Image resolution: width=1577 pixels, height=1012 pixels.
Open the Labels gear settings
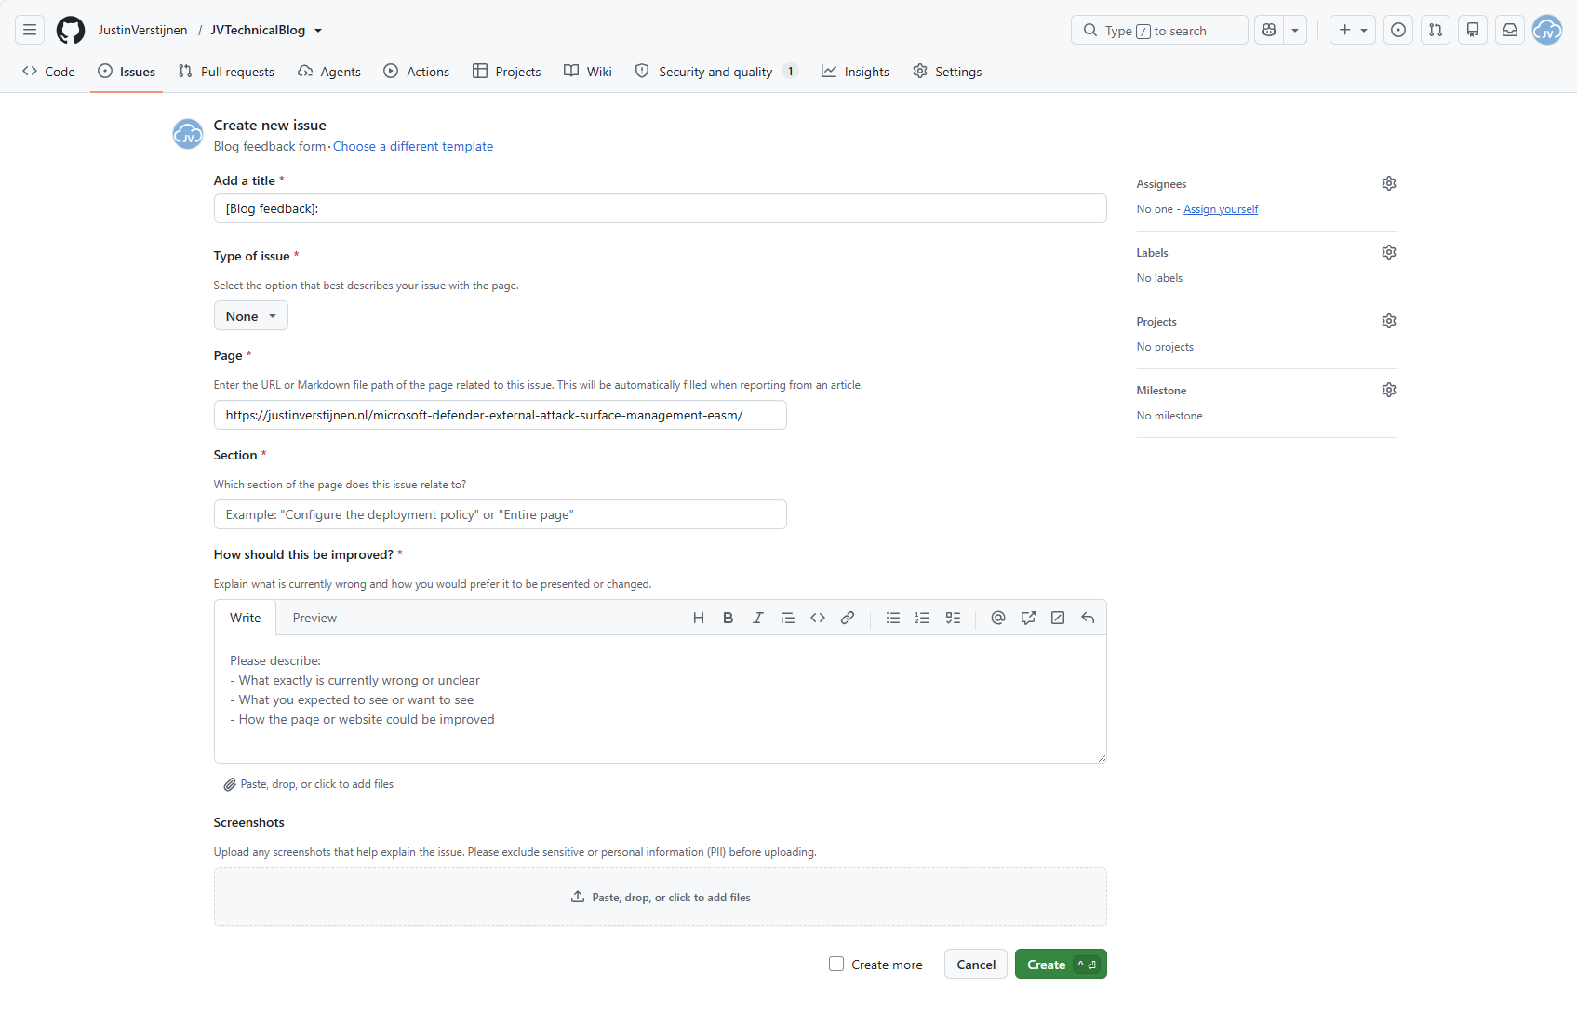pos(1389,252)
